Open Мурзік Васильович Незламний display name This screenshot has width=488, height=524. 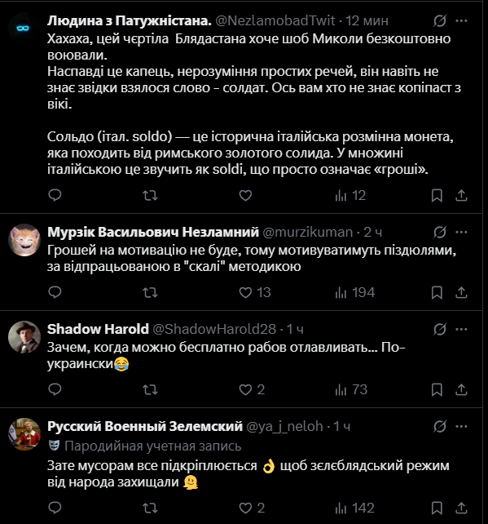153,232
